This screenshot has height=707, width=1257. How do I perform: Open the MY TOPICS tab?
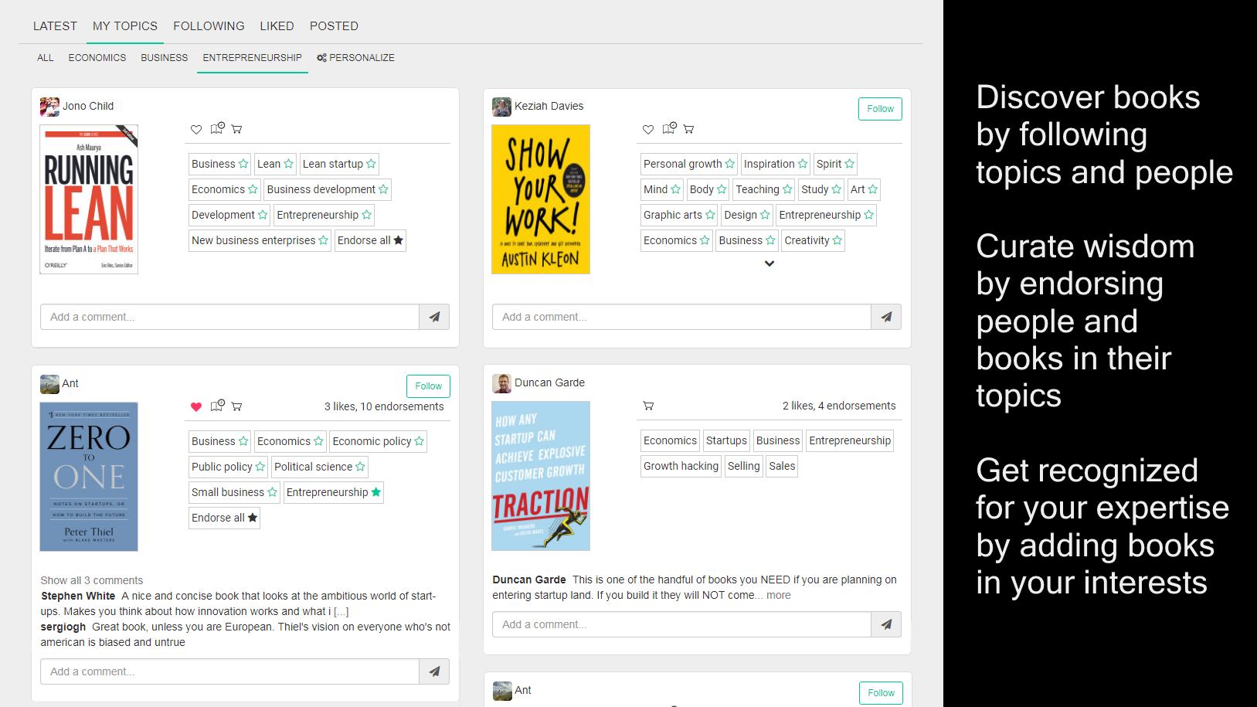pyautogui.click(x=125, y=26)
